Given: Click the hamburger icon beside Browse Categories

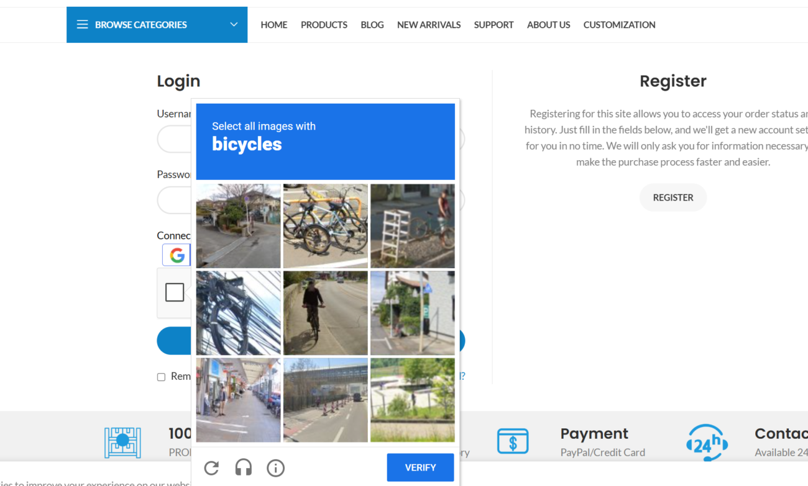Looking at the screenshot, I should click(x=82, y=25).
